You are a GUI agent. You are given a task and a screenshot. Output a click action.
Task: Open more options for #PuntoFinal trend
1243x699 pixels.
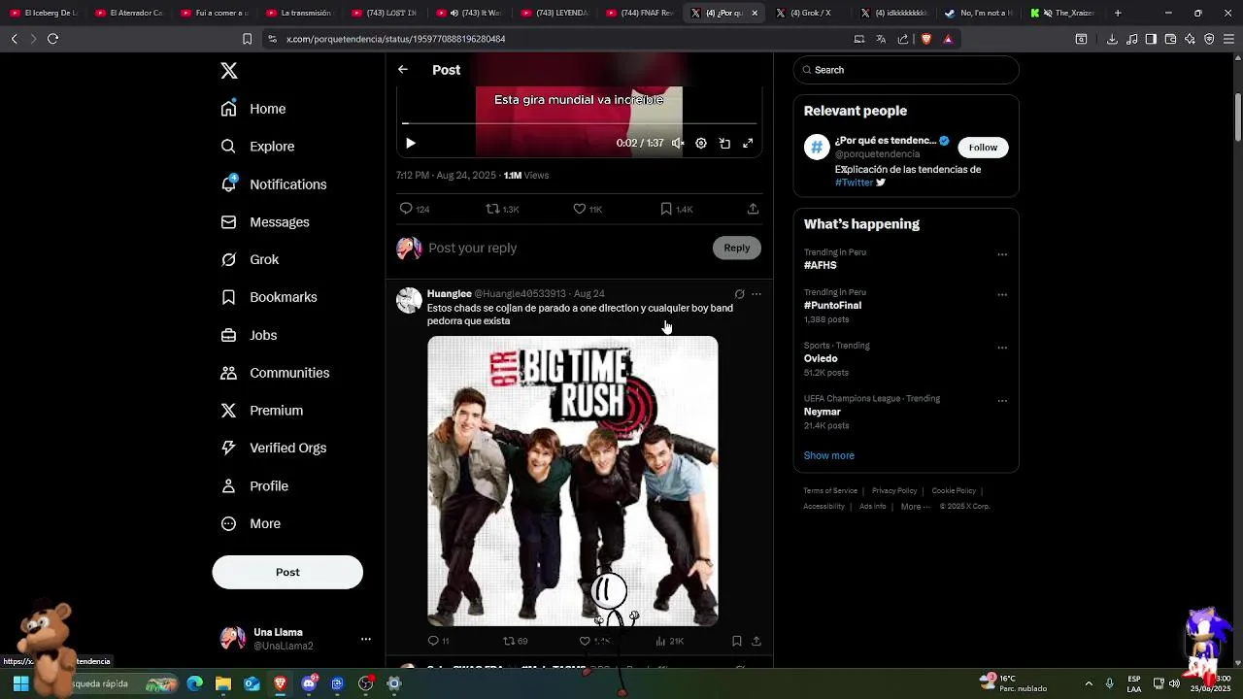coord(1002,294)
